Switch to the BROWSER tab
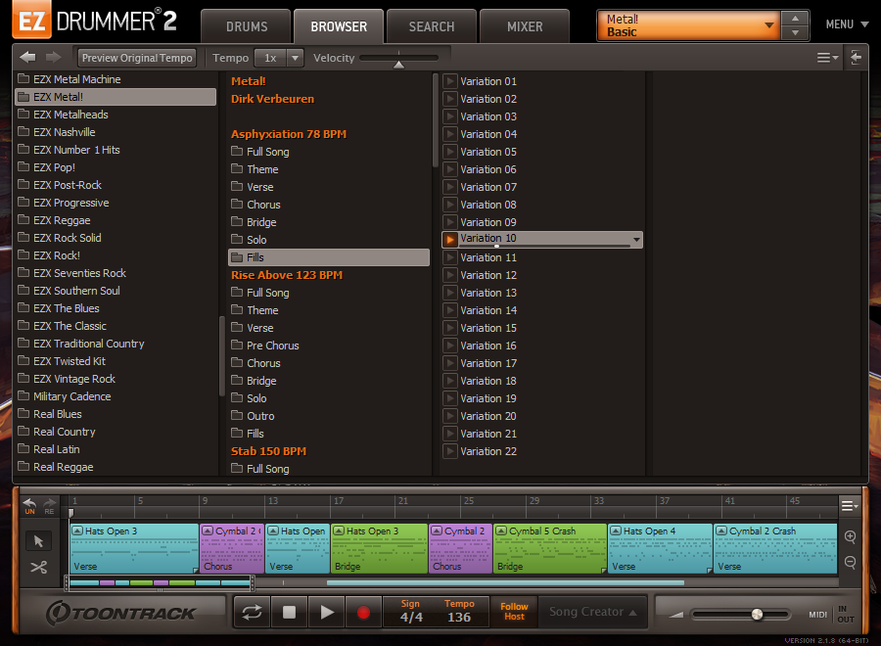881x646 pixels. pos(339,26)
